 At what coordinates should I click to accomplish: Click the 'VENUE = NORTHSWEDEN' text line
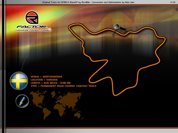pos(46,77)
